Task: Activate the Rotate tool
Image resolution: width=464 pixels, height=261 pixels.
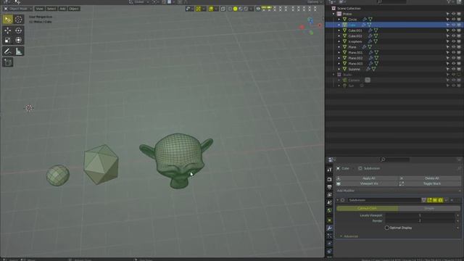Action: (18, 30)
